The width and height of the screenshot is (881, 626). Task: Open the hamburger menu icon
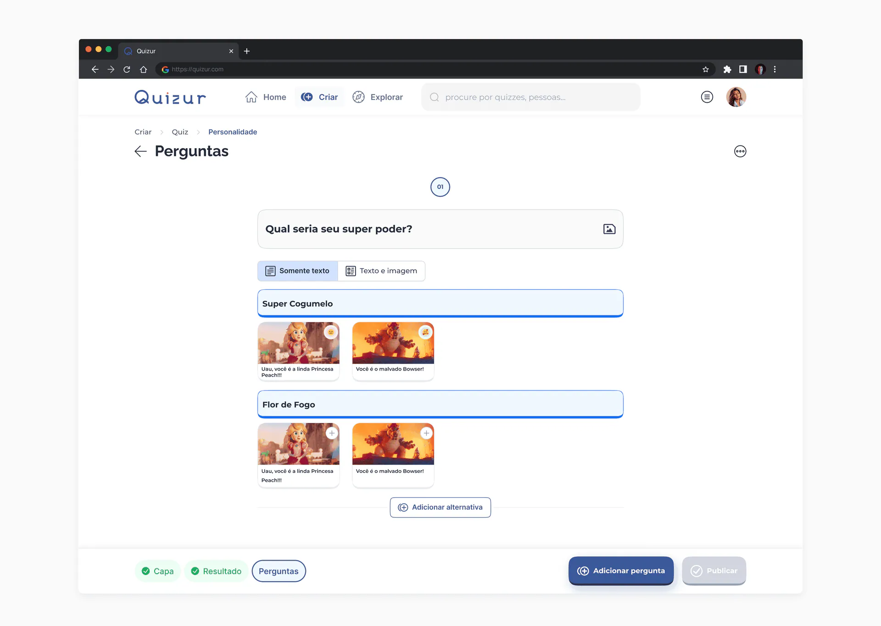tap(707, 97)
